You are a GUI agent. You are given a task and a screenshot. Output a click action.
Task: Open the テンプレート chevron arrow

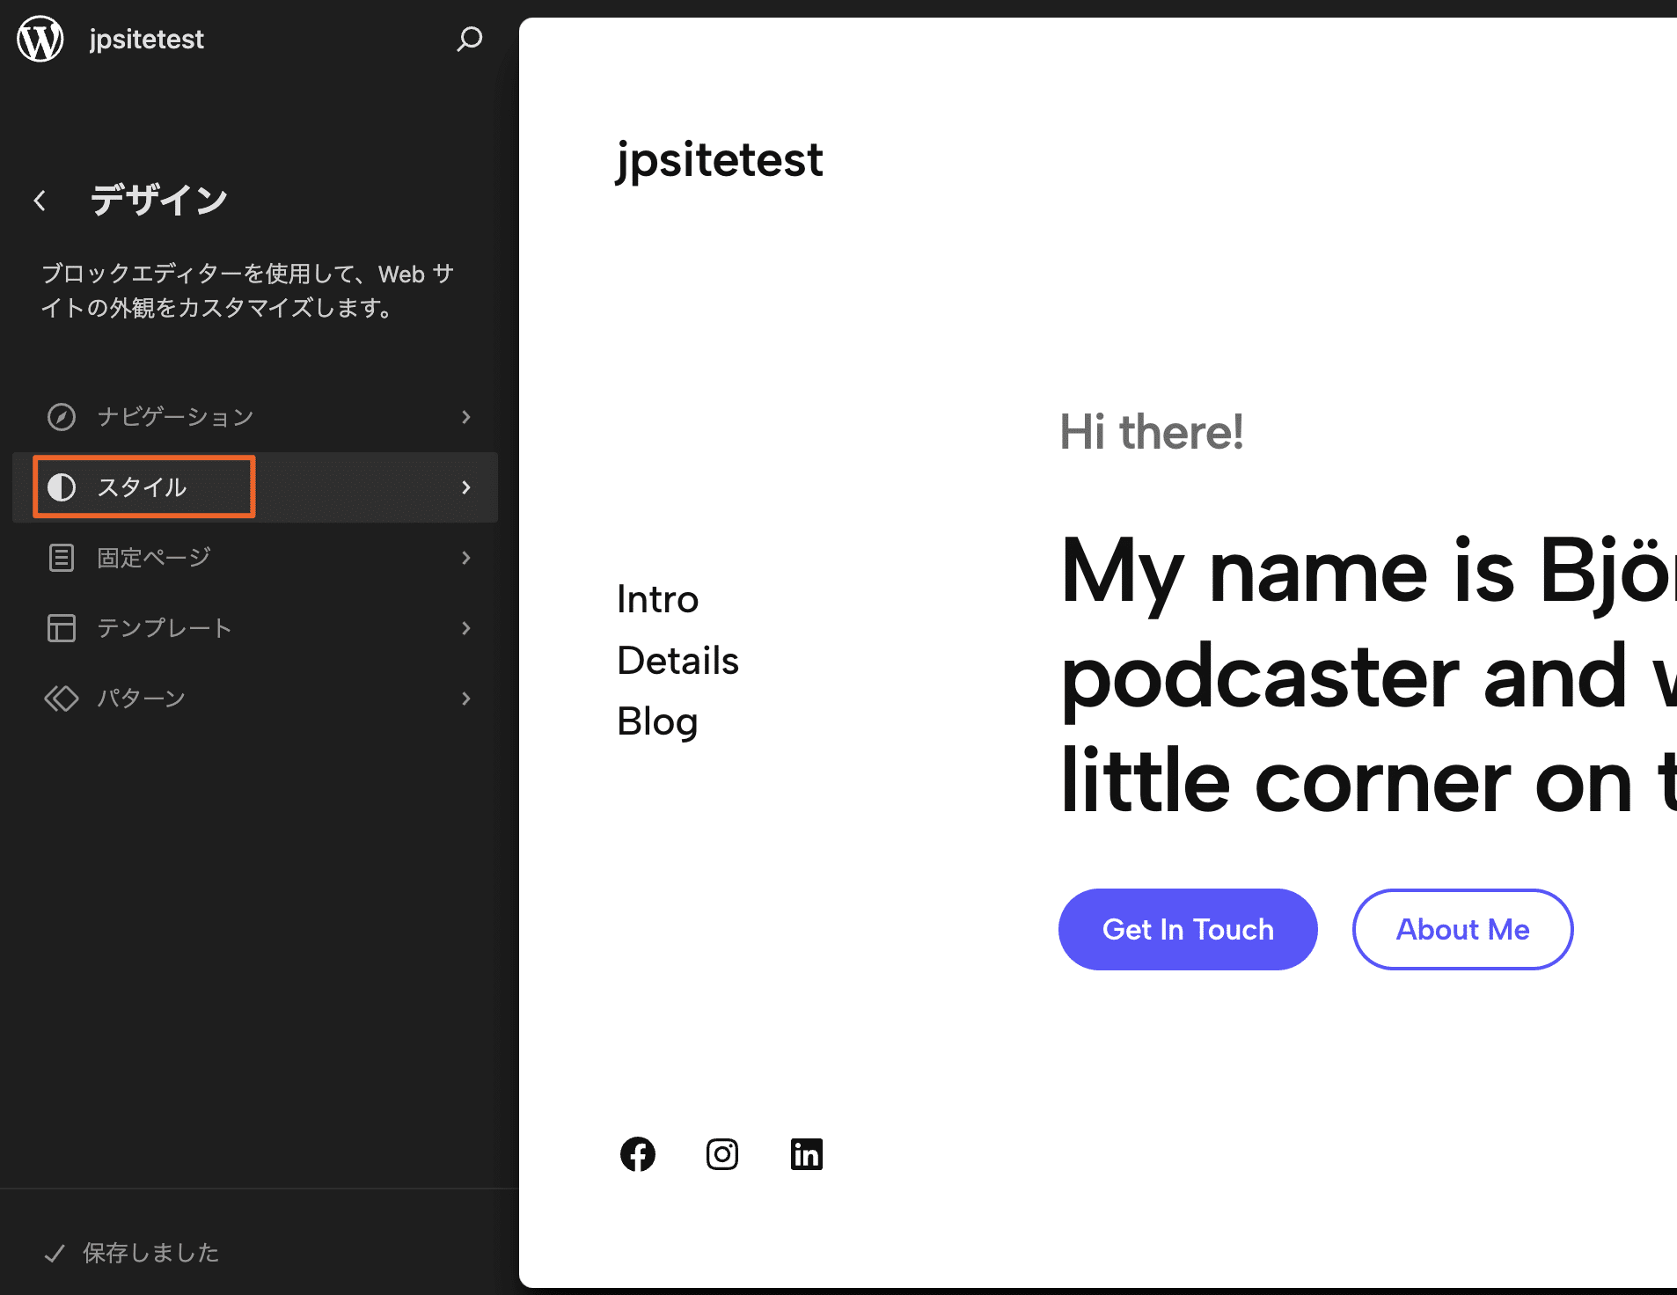click(x=466, y=628)
